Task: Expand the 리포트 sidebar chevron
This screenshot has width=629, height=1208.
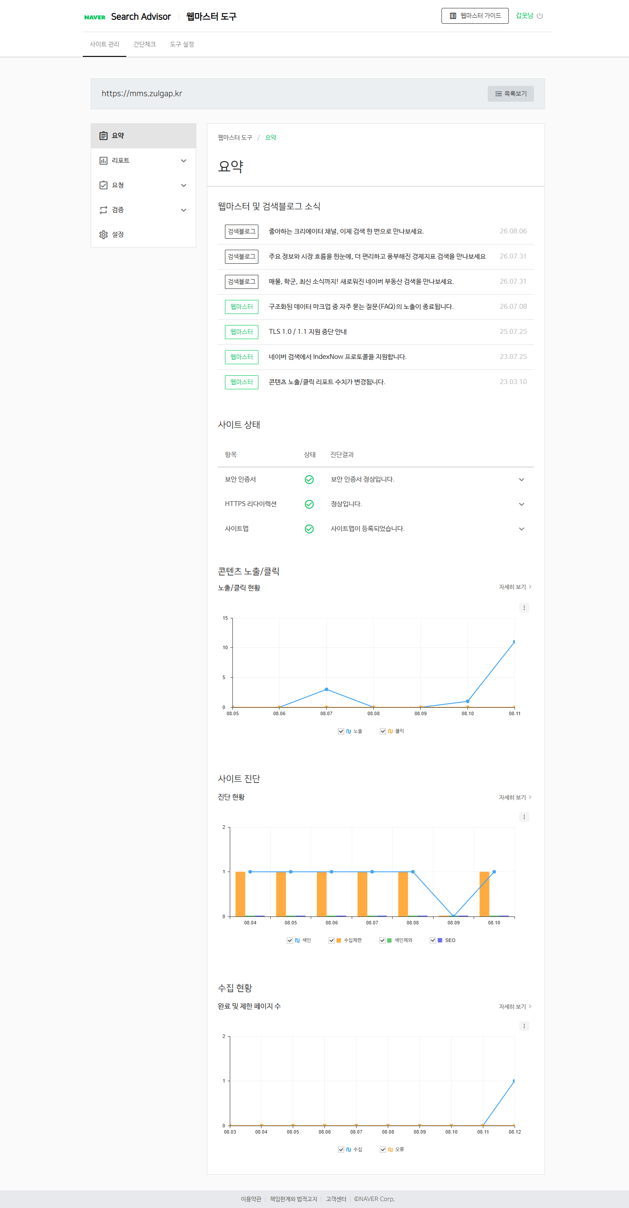Action: coord(184,161)
